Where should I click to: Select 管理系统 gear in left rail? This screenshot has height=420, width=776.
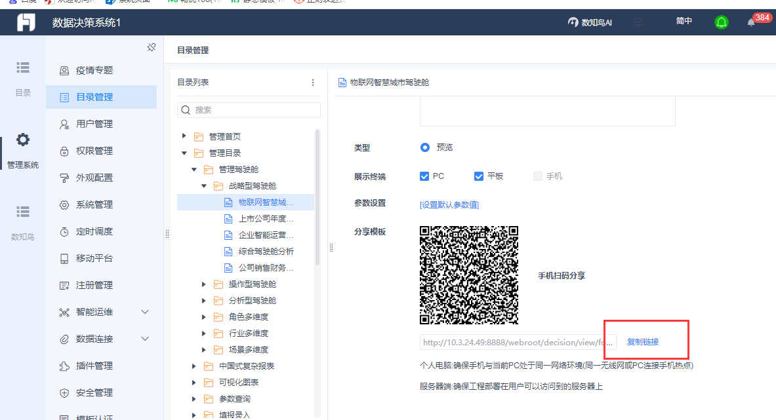(23, 151)
